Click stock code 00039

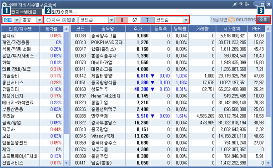pos(81,36)
